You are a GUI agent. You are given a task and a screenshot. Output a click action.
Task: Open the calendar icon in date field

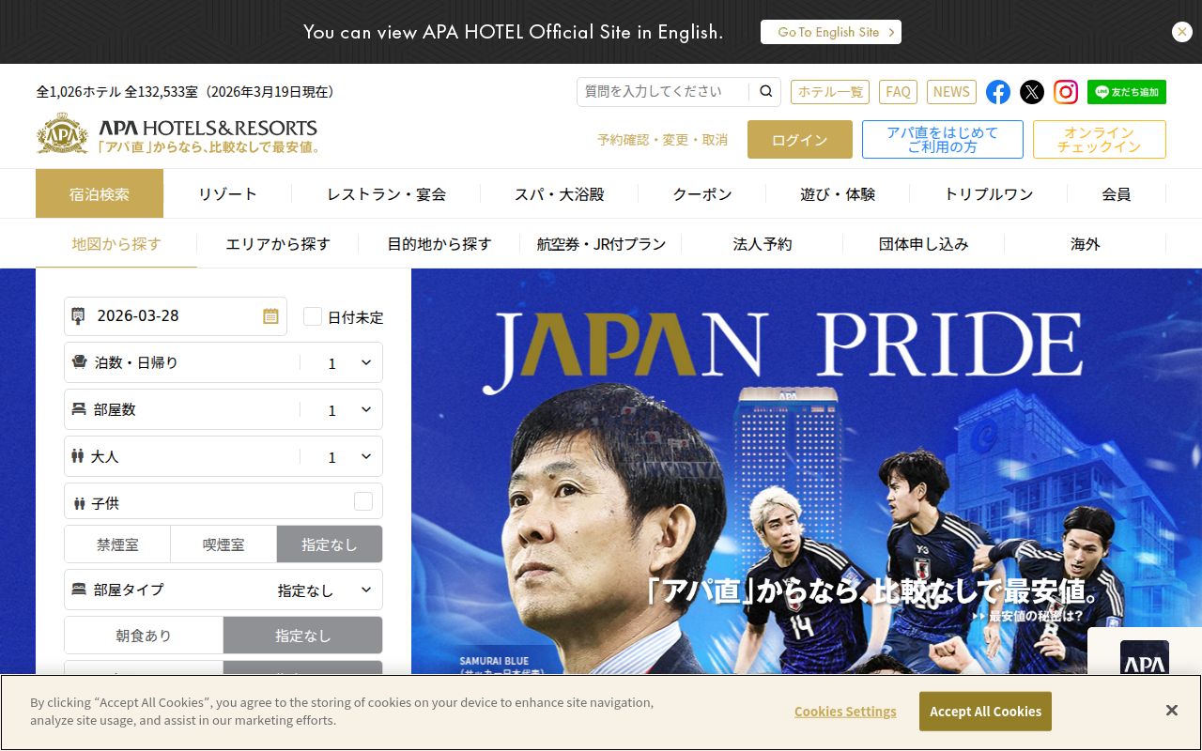click(x=270, y=316)
